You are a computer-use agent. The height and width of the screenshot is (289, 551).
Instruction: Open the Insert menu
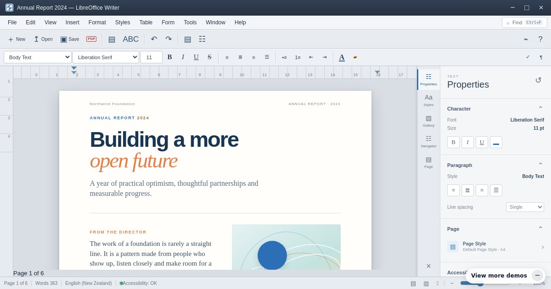click(73, 22)
